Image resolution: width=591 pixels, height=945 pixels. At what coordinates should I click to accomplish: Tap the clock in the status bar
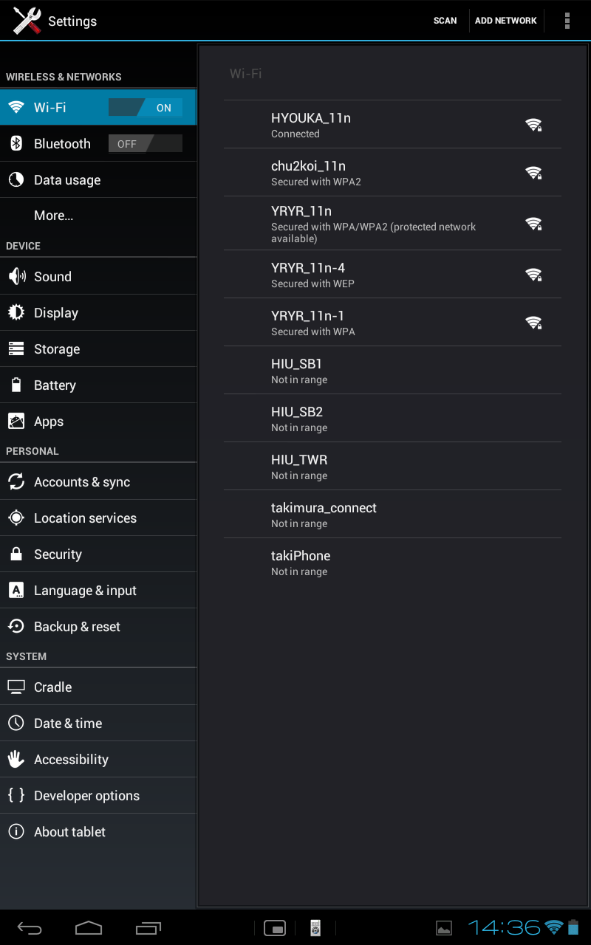(x=504, y=927)
